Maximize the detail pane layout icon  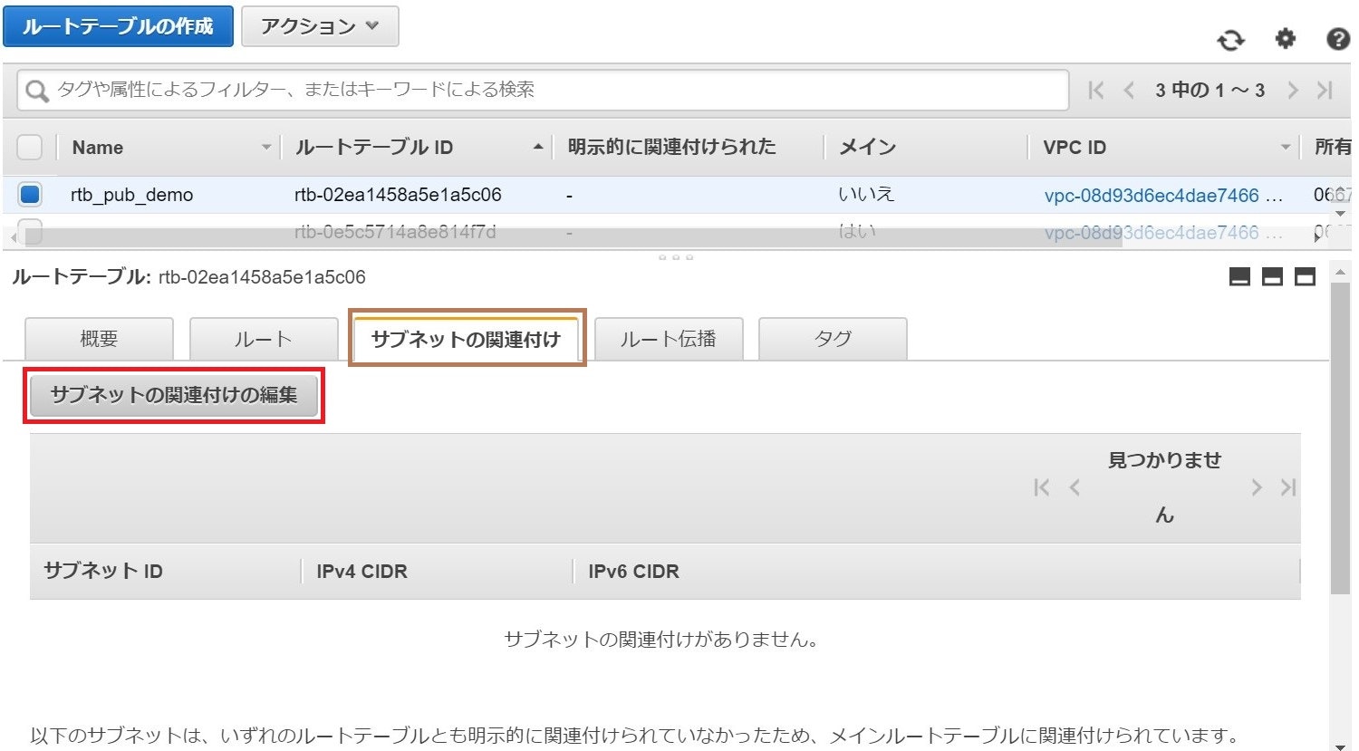pos(1305,277)
